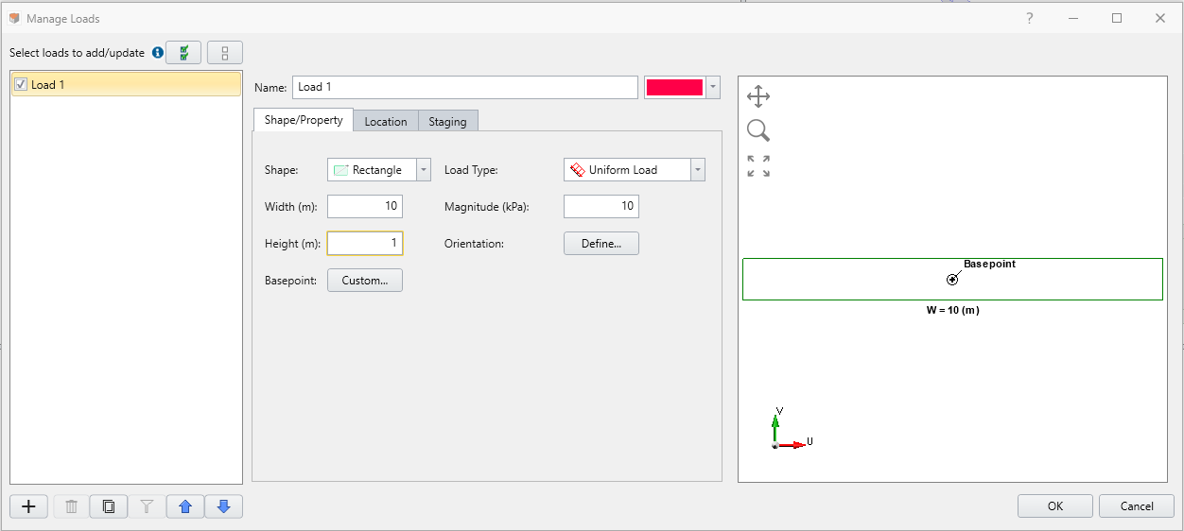Screen dimensions: 1184x531
Task: Click the UV axis triad in preview
Action: (x=792, y=428)
